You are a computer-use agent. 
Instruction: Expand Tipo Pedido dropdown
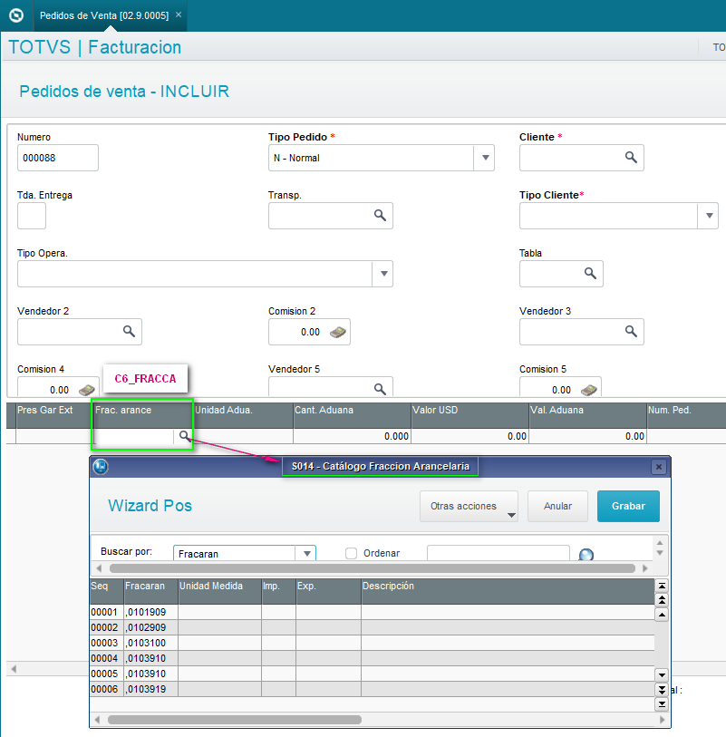485,158
